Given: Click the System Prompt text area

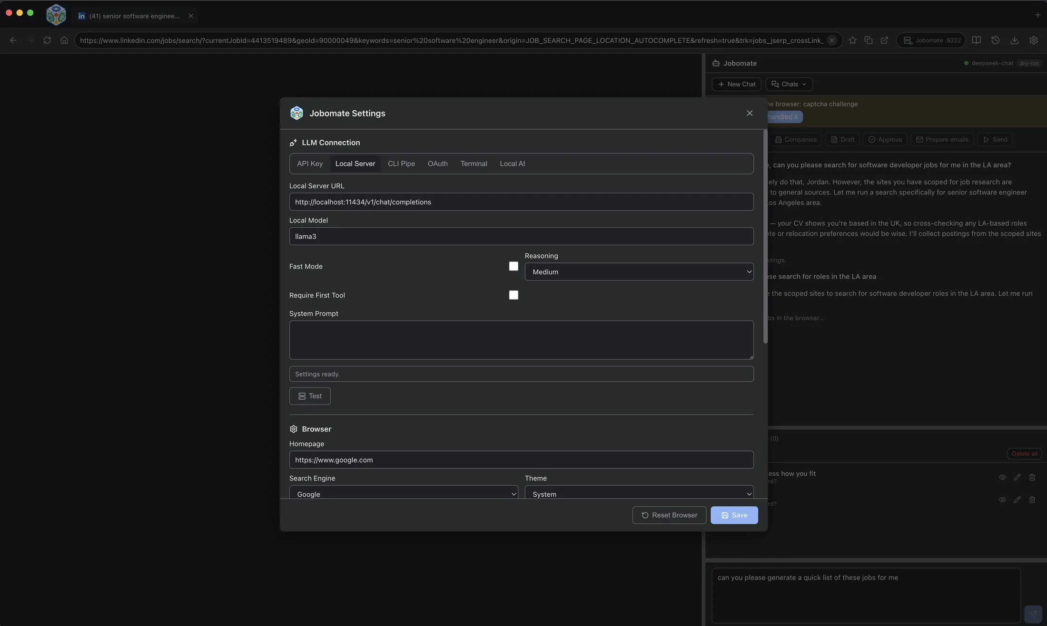Looking at the screenshot, I should [521, 340].
